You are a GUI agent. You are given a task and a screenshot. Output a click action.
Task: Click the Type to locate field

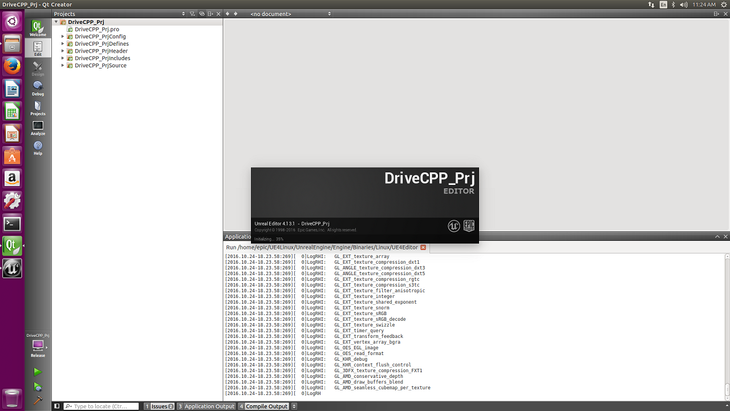[x=102, y=406]
